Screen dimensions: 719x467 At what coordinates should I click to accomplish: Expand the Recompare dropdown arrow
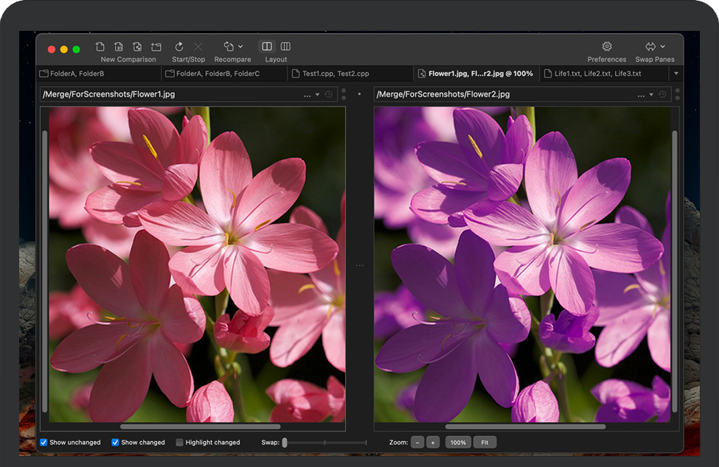tap(240, 46)
